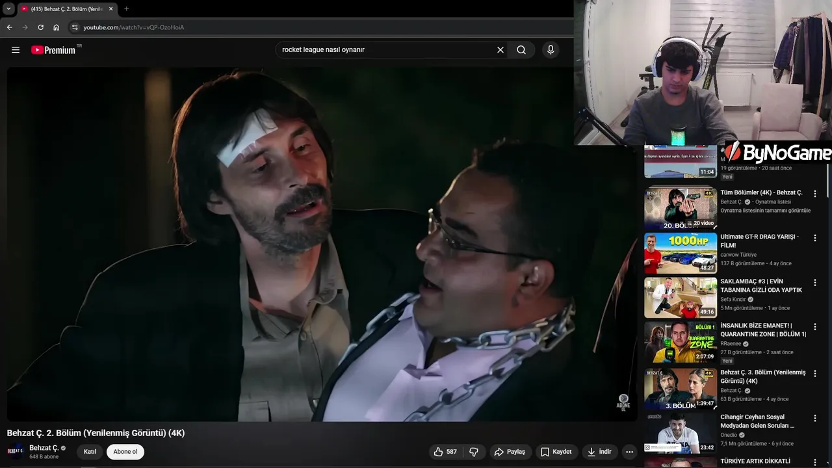
Task: Click the main video player
Action: 322,244
